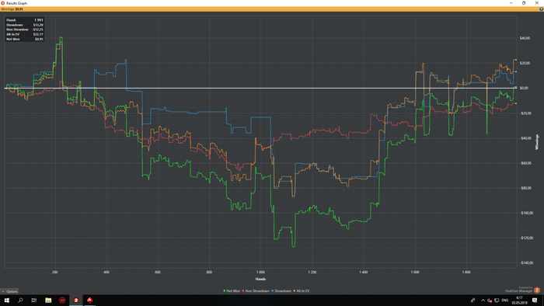Open the taskbar clock showing 6:17

[x=519, y=300]
